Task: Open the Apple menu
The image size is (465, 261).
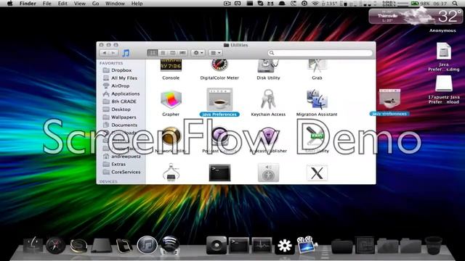Action: pyautogui.click(x=9, y=4)
